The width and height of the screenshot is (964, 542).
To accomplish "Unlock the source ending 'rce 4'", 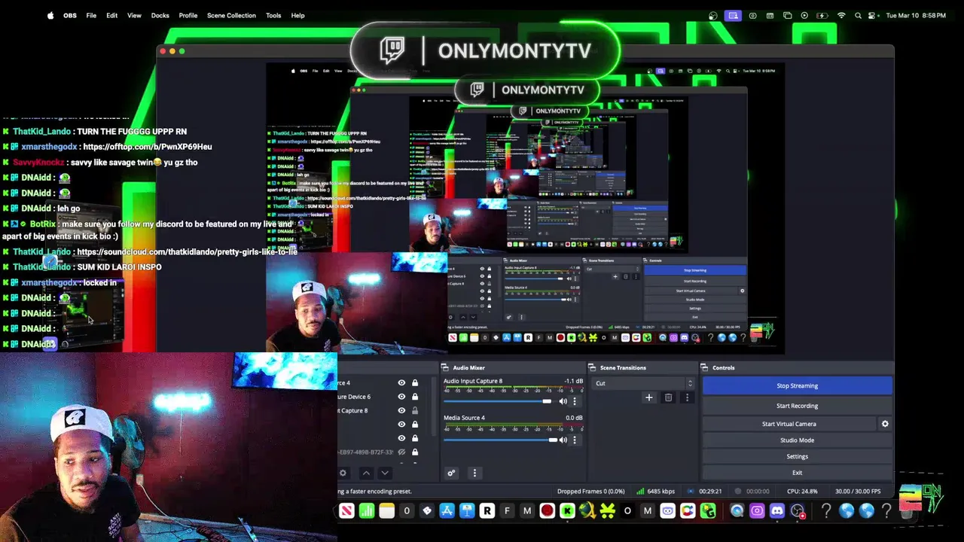I will [414, 382].
